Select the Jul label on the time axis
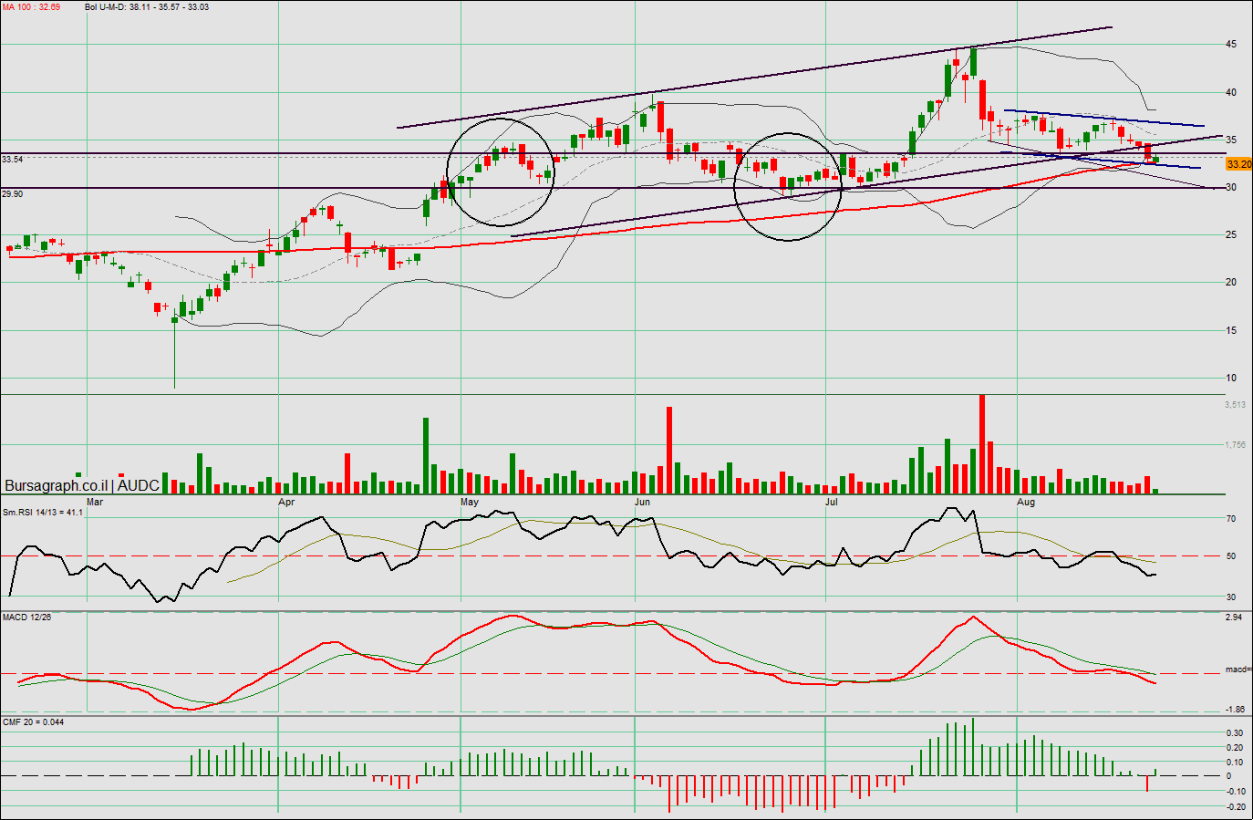Screen dimensions: 1253x820 point(832,502)
